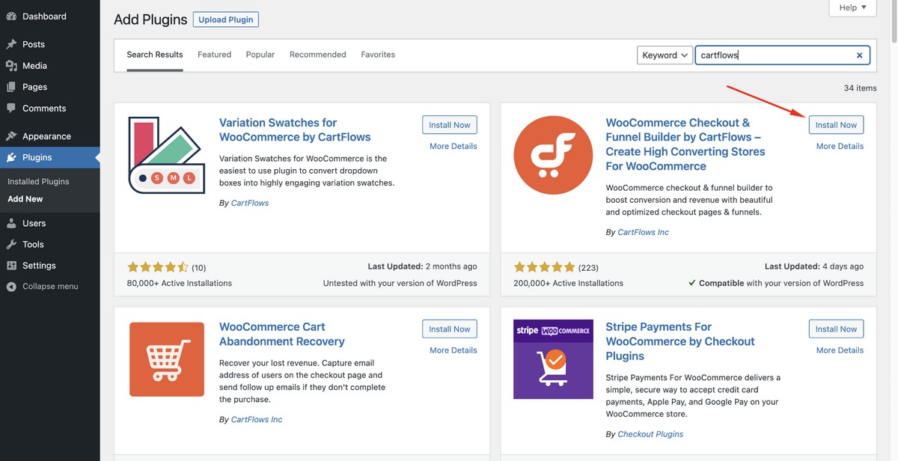Click the Appearance brush icon
898x461 pixels.
click(11, 136)
